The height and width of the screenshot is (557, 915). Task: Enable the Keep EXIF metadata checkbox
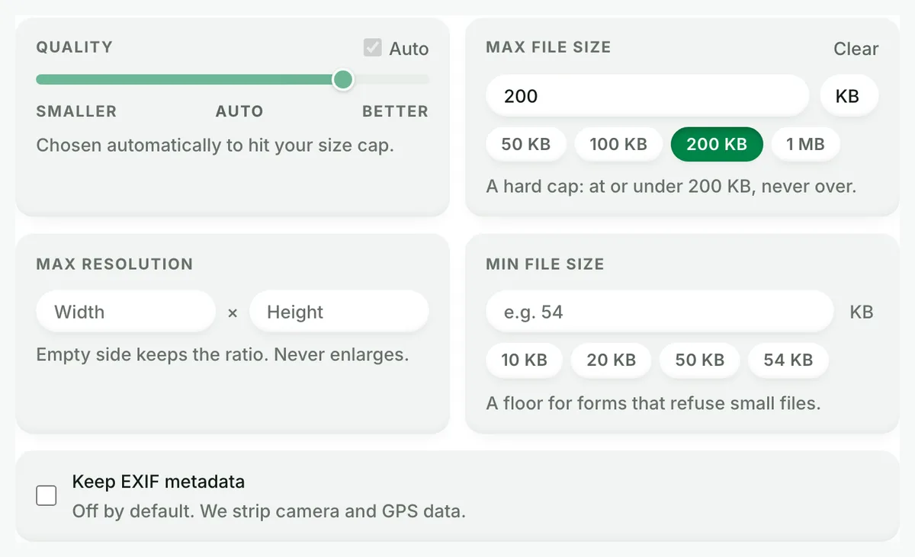point(47,496)
